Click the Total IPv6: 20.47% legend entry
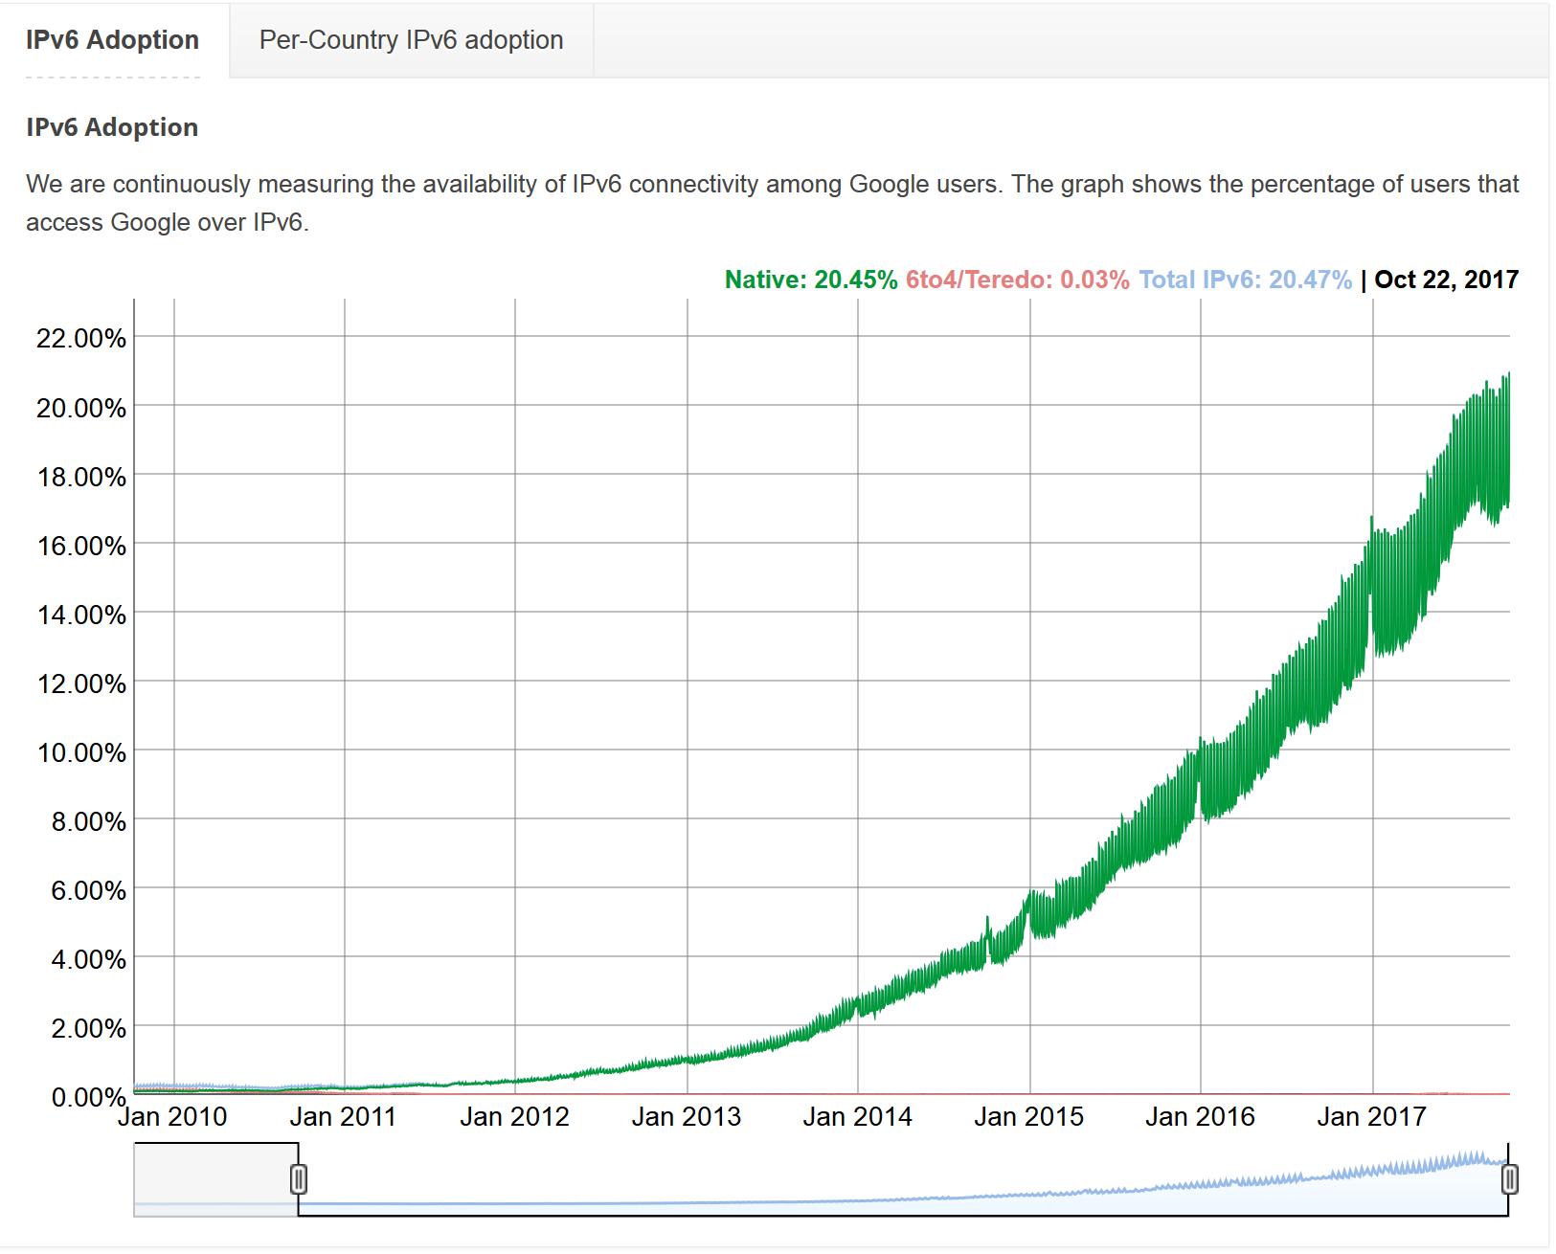1556x1254 pixels. click(1245, 280)
